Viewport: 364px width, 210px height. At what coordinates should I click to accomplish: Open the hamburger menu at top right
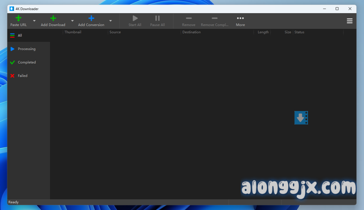click(x=349, y=21)
